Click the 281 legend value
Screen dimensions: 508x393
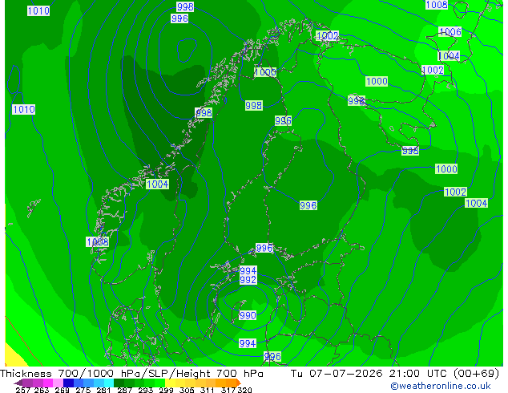click(103, 390)
